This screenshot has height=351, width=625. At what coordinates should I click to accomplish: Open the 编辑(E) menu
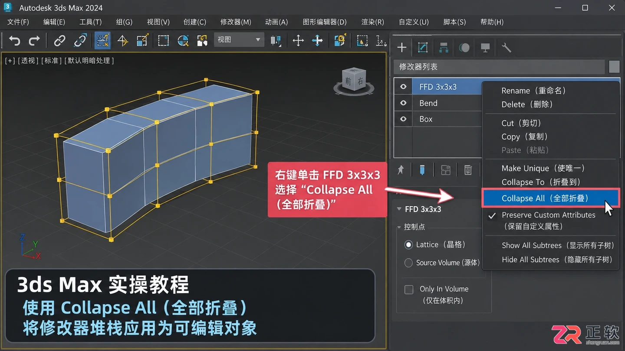[54, 22]
